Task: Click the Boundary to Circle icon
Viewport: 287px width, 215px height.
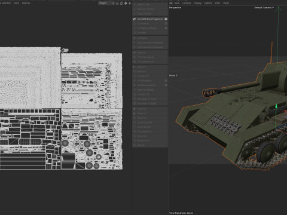Action: (x=135, y=99)
